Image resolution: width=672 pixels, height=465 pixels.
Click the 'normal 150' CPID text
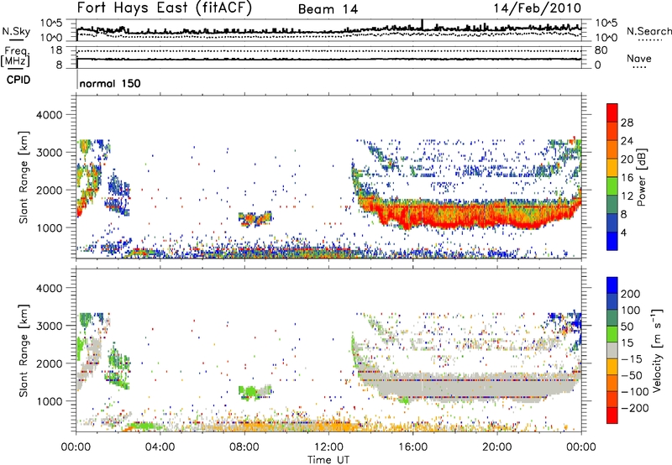pyautogui.click(x=110, y=83)
